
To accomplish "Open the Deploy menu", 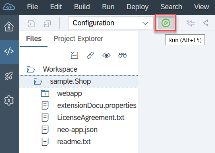I will click(x=138, y=7).
